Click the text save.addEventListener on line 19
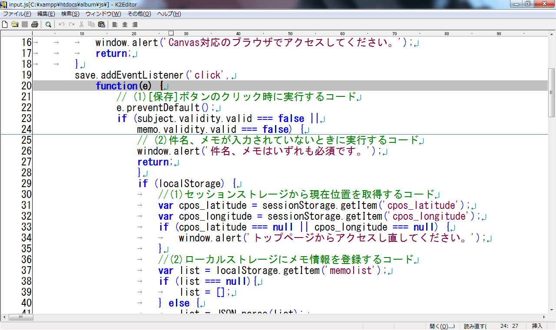Viewport: 556px width, 330px height. (129, 75)
